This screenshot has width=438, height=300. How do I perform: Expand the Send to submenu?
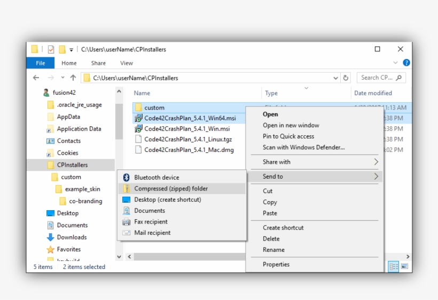point(315,176)
